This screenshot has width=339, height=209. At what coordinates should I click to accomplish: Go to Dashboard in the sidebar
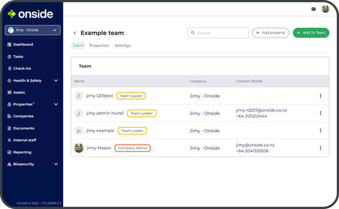tap(23, 44)
